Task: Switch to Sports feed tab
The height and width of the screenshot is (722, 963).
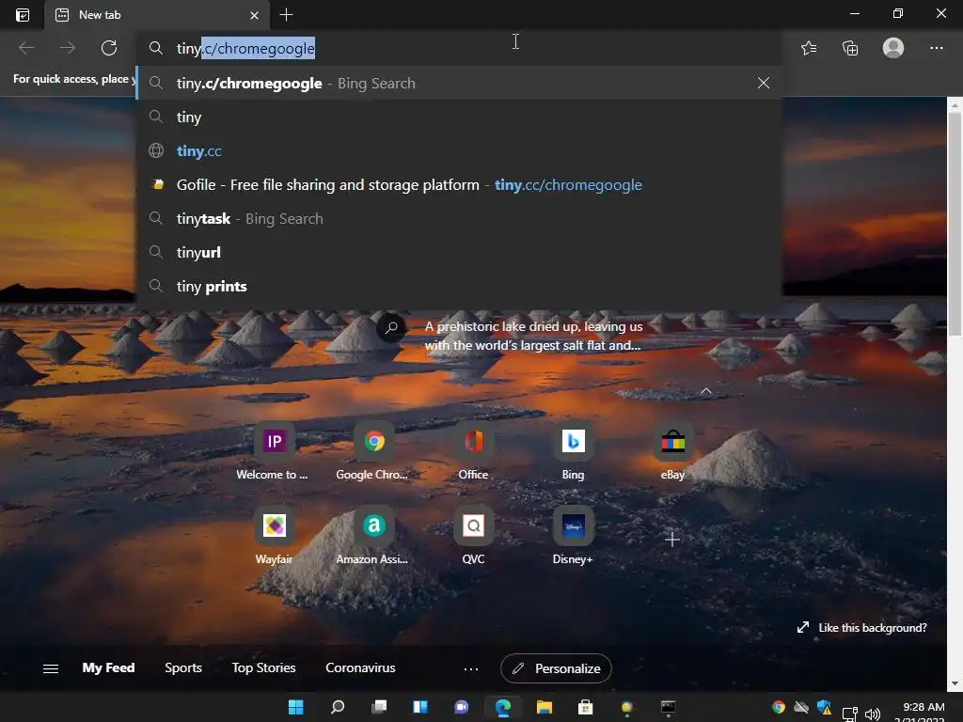Action: tap(183, 668)
